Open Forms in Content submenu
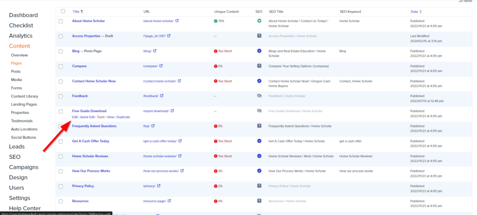 coord(16,88)
